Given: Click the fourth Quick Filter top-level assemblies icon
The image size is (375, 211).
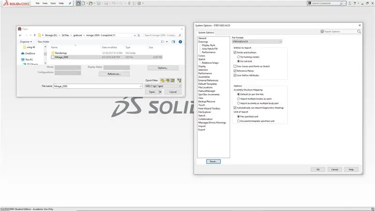Looking at the screenshot, I should (179, 80).
